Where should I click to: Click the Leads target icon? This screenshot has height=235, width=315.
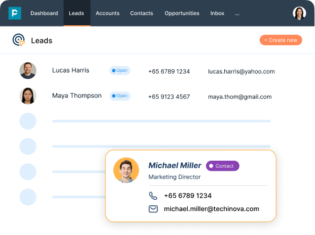coord(19,40)
